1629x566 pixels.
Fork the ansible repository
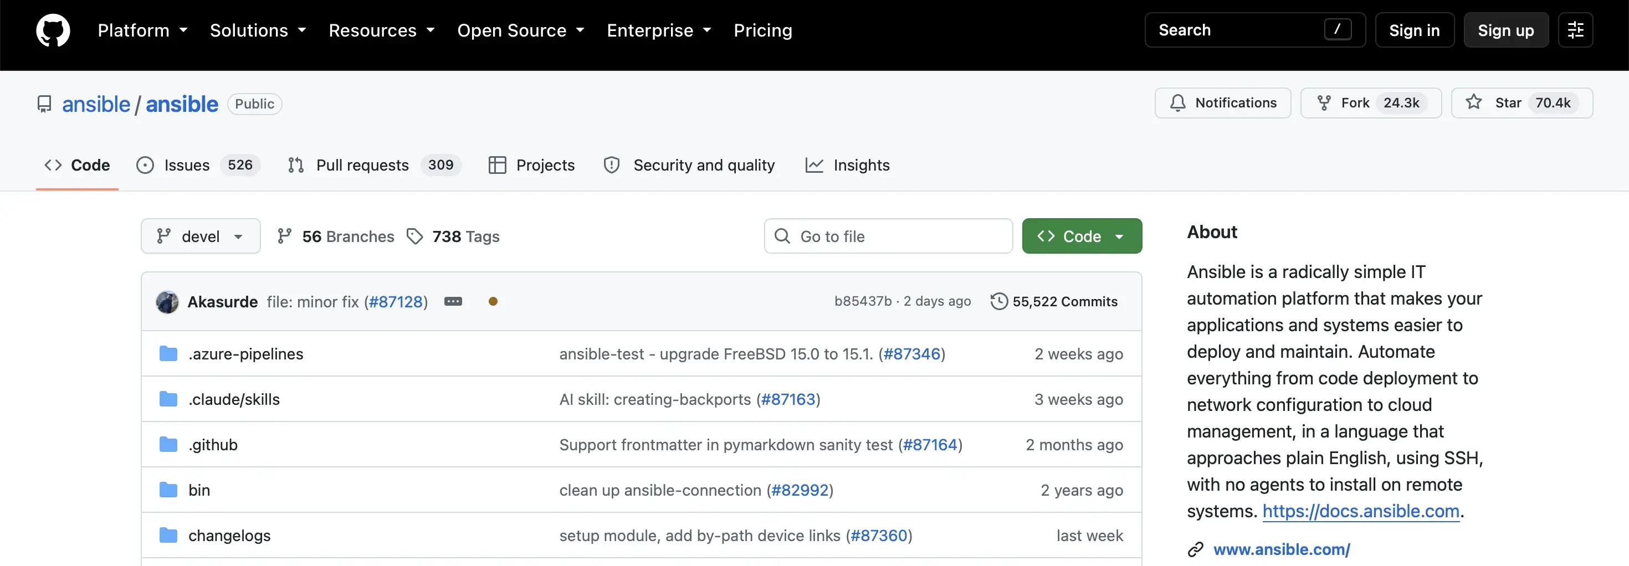1370,103
